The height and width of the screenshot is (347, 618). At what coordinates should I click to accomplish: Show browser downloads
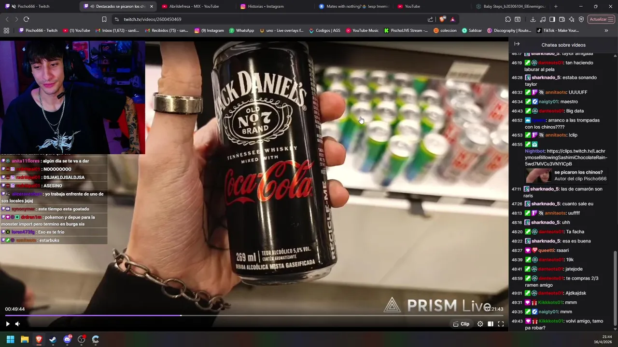click(533, 19)
